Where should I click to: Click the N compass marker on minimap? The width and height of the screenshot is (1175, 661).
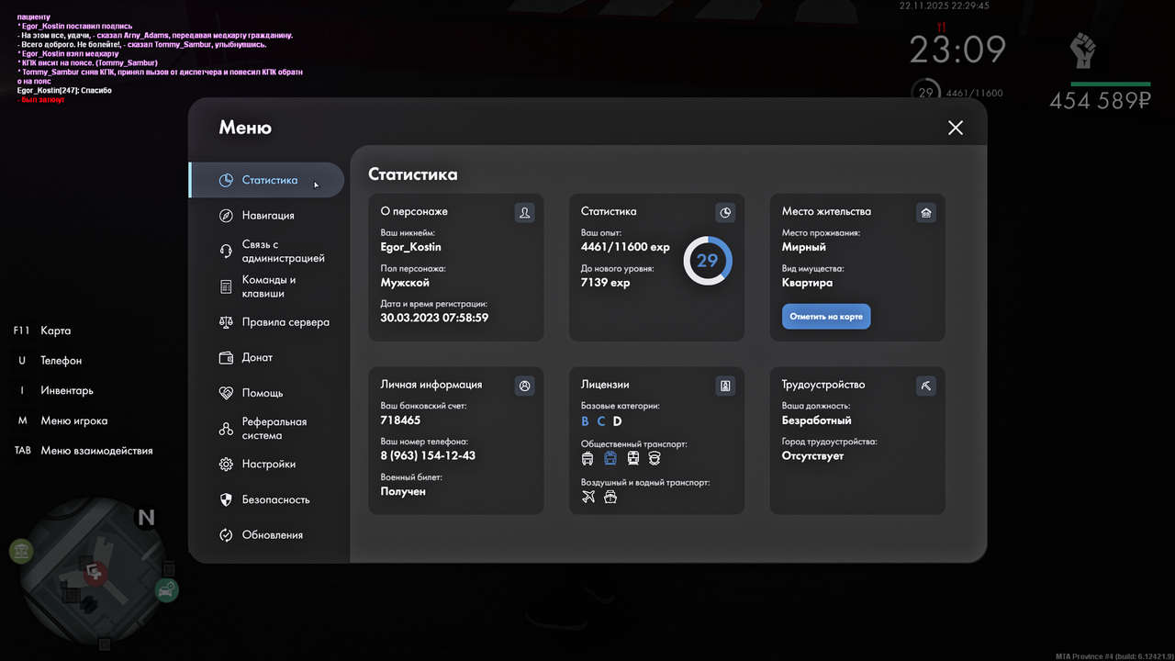coord(146,518)
